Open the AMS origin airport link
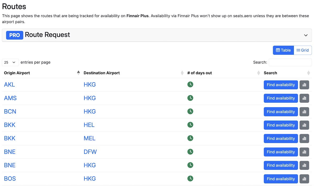Image resolution: width=314 pixels, height=186 pixels. [10, 98]
